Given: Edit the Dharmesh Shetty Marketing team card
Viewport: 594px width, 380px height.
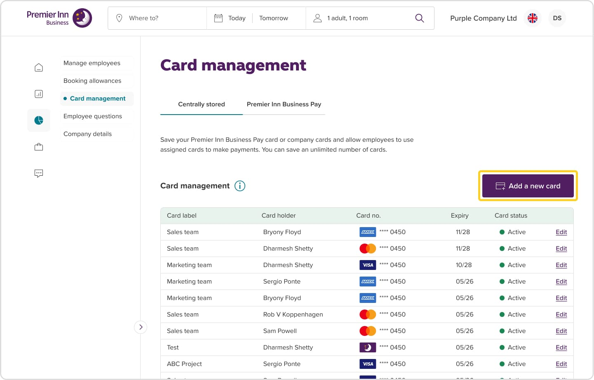Looking at the screenshot, I should (561, 265).
